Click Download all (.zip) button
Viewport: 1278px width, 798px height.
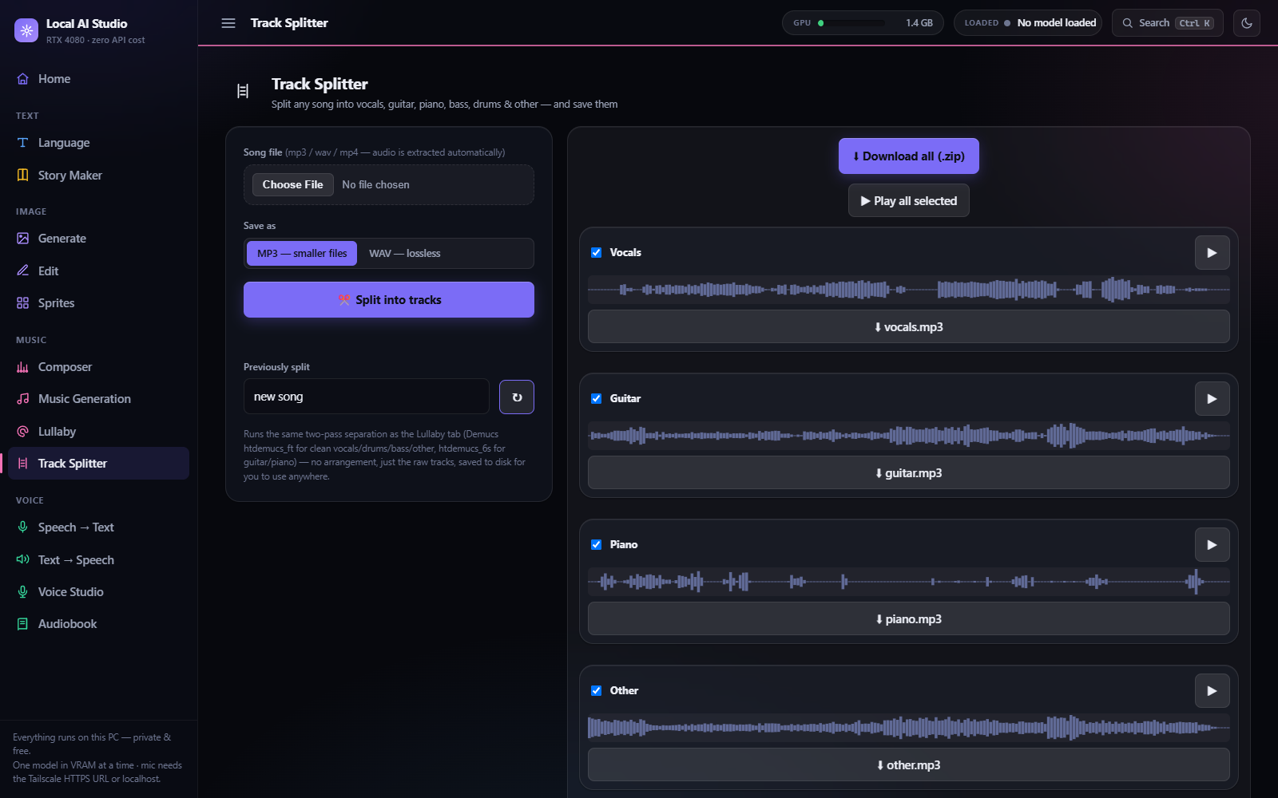[x=909, y=156]
